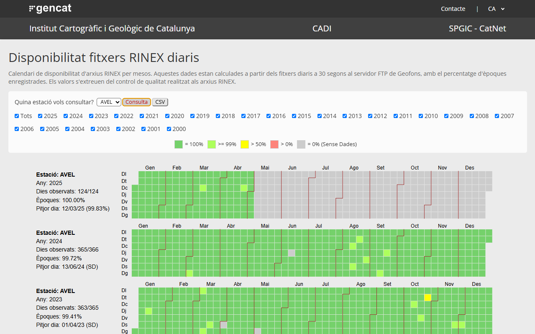Open the Contacte link
This screenshot has height=334, width=535.
(453, 9)
